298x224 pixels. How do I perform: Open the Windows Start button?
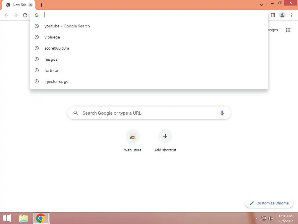click(x=7, y=218)
